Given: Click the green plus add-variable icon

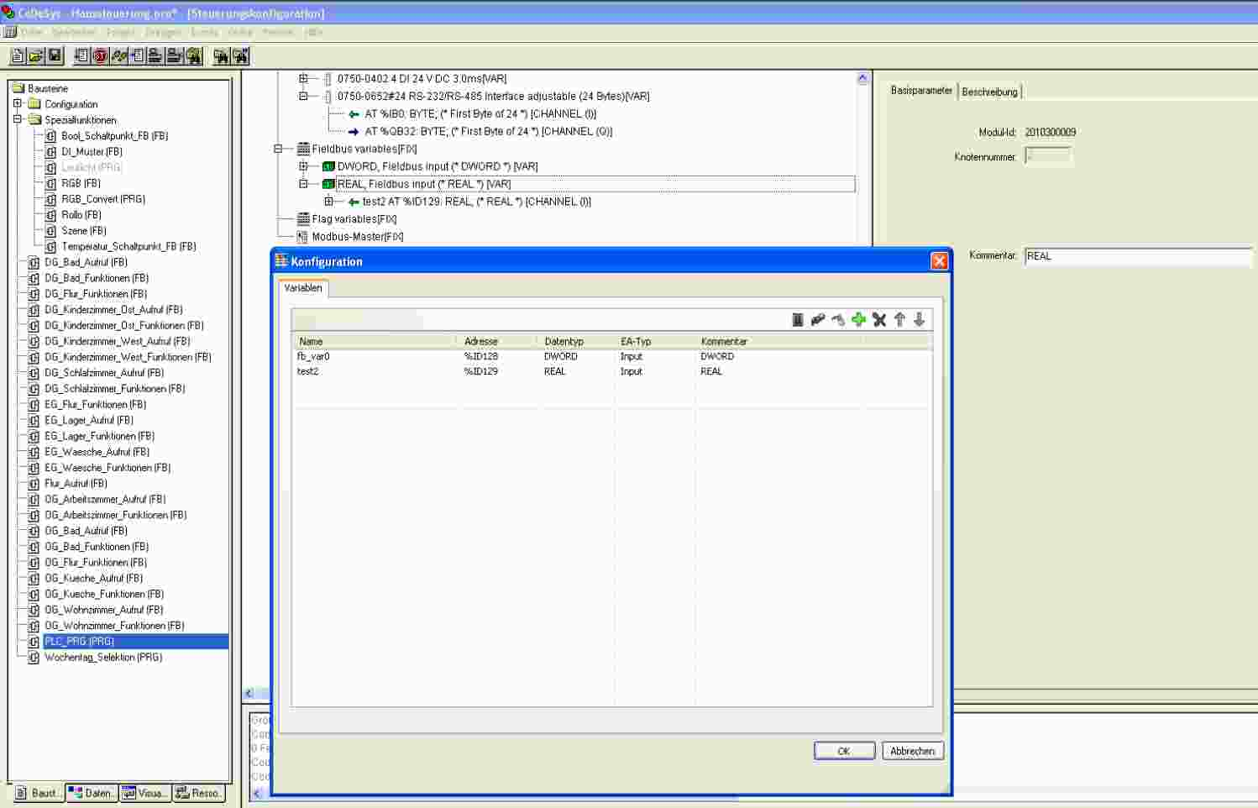Looking at the screenshot, I should coord(858,319).
